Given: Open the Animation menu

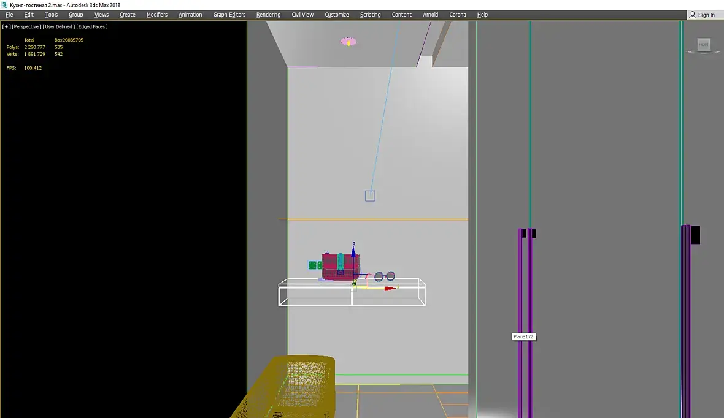Looking at the screenshot, I should coord(190,15).
